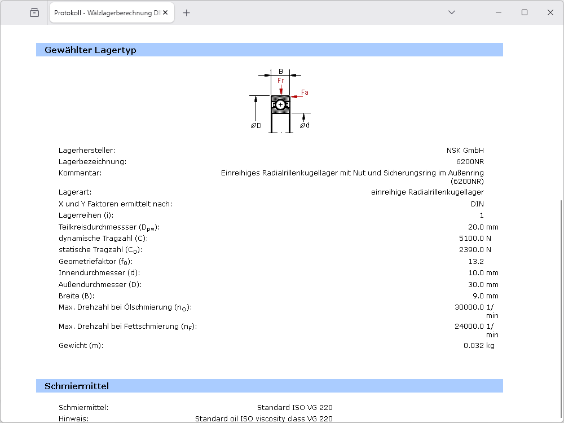Click the Standard ISO VG 220 text
This screenshot has height=423, width=564.
(295, 408)
